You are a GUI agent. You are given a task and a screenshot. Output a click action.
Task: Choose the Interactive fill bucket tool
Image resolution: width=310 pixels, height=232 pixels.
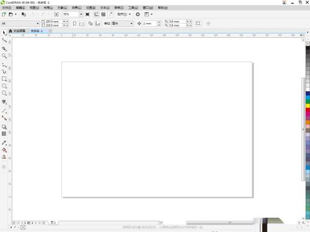4,150
